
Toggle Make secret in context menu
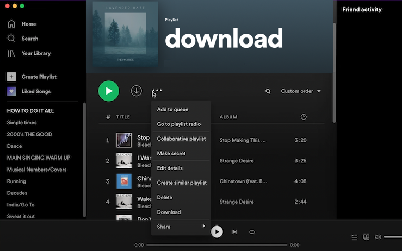tap(171, 153)
